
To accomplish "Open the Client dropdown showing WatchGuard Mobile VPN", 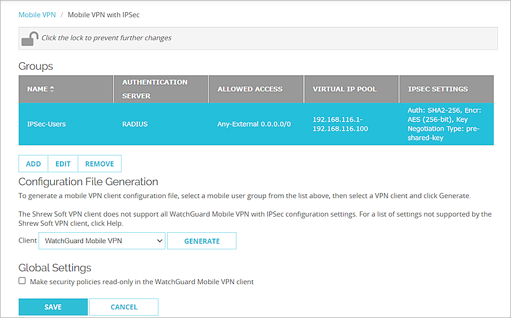I will point(102,241).
